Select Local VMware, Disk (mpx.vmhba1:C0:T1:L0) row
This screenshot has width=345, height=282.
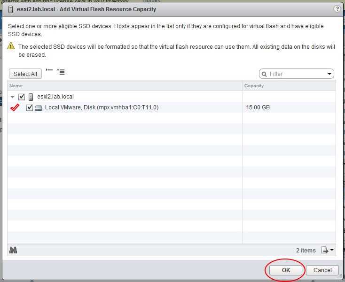click(172, 107)
